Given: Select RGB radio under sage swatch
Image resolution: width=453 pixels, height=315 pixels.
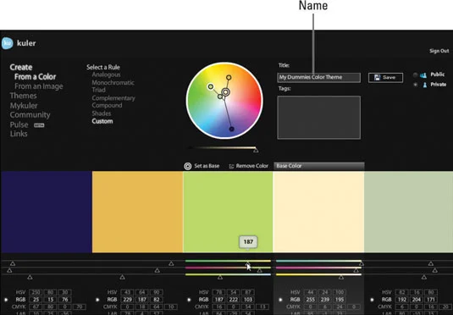Looking at the screenshot, I should [x=372, y=300].
